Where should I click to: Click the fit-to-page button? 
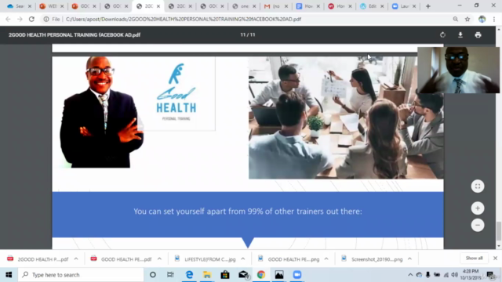(478, 186)
